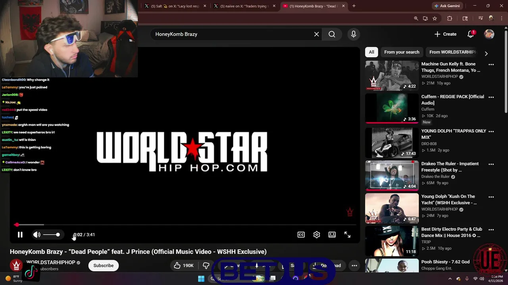Subscribe to WORLDSTARHIPHOP

coord(104,266)
